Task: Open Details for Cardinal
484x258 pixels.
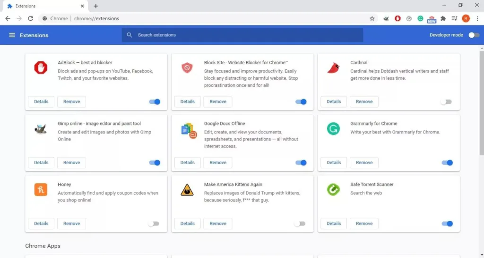Action: point(334,101)
